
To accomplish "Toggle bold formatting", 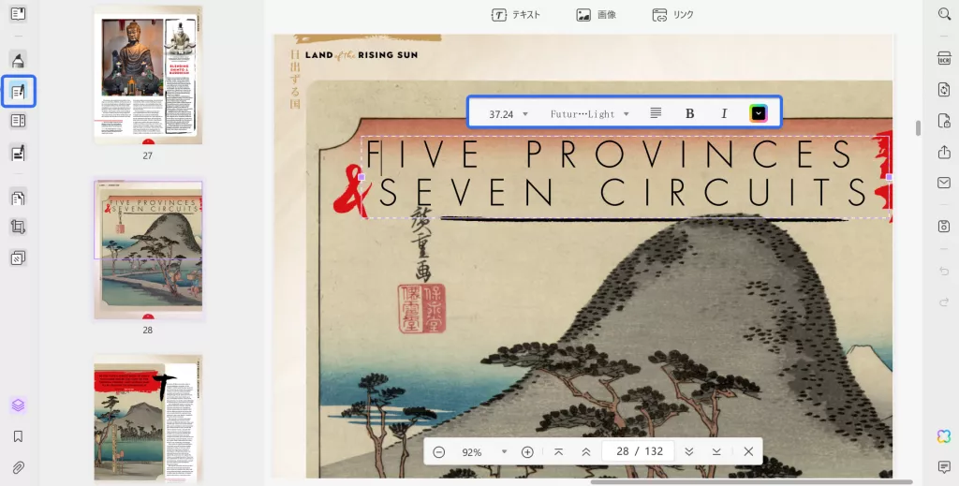I will pos(690,113).
